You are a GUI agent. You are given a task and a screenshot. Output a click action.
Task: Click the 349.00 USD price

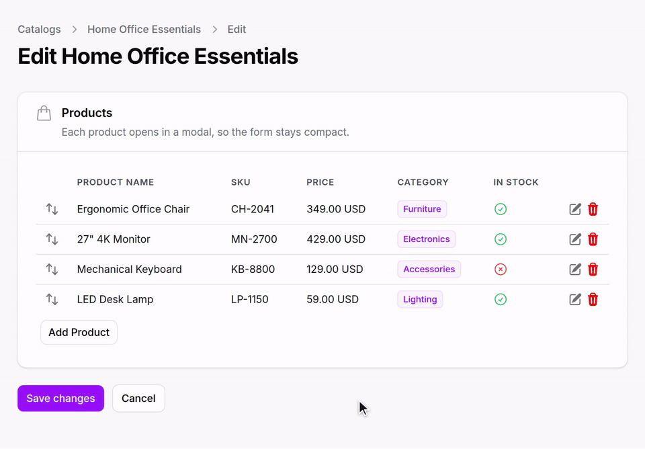coord(336,209)
